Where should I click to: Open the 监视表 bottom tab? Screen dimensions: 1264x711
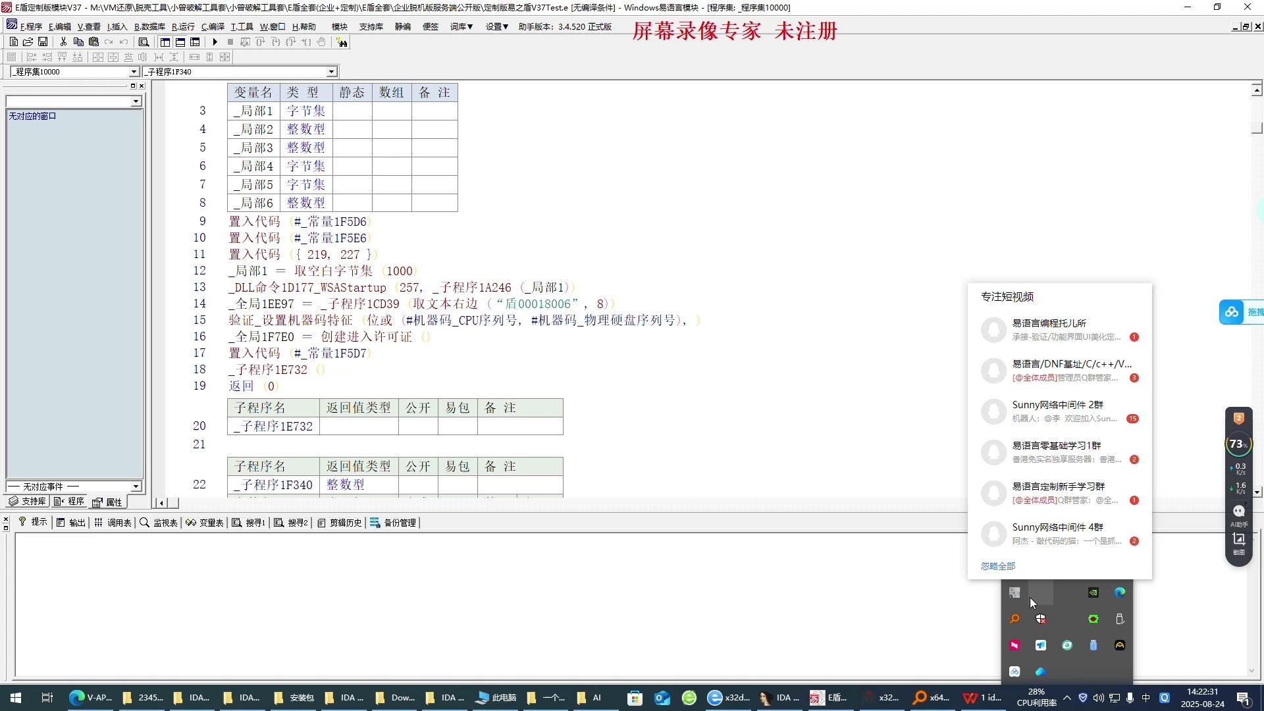point(159,522)
